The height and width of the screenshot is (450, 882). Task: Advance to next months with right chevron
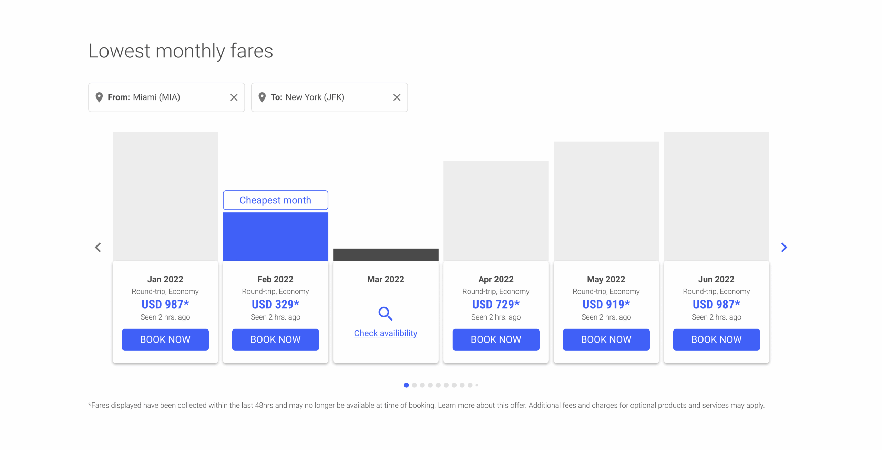point(784,247)
